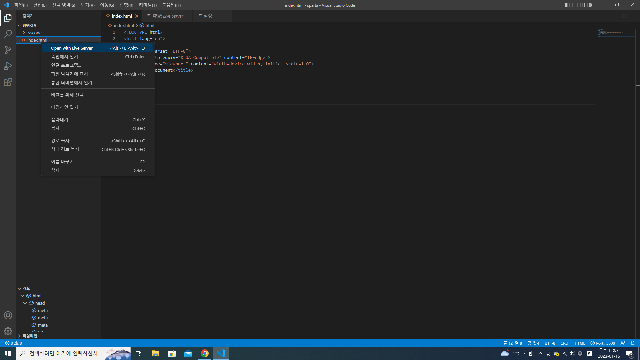Image resolution: width=640 pixels, height=360 pixels.
Task: Toggle panel layout icon in title bar
Action: coord(575,5)
